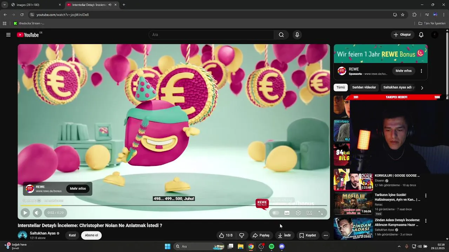Open Chrome three-dot menu
The width and height of the screenshot is (449, 252).
click(x=444, y=15)
